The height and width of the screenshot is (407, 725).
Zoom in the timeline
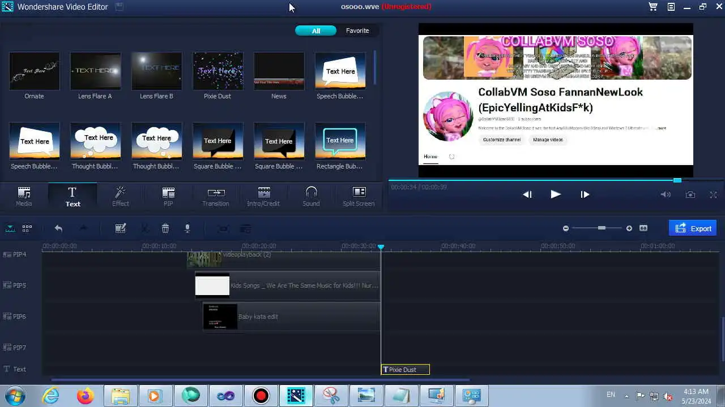tap(629, 228)
